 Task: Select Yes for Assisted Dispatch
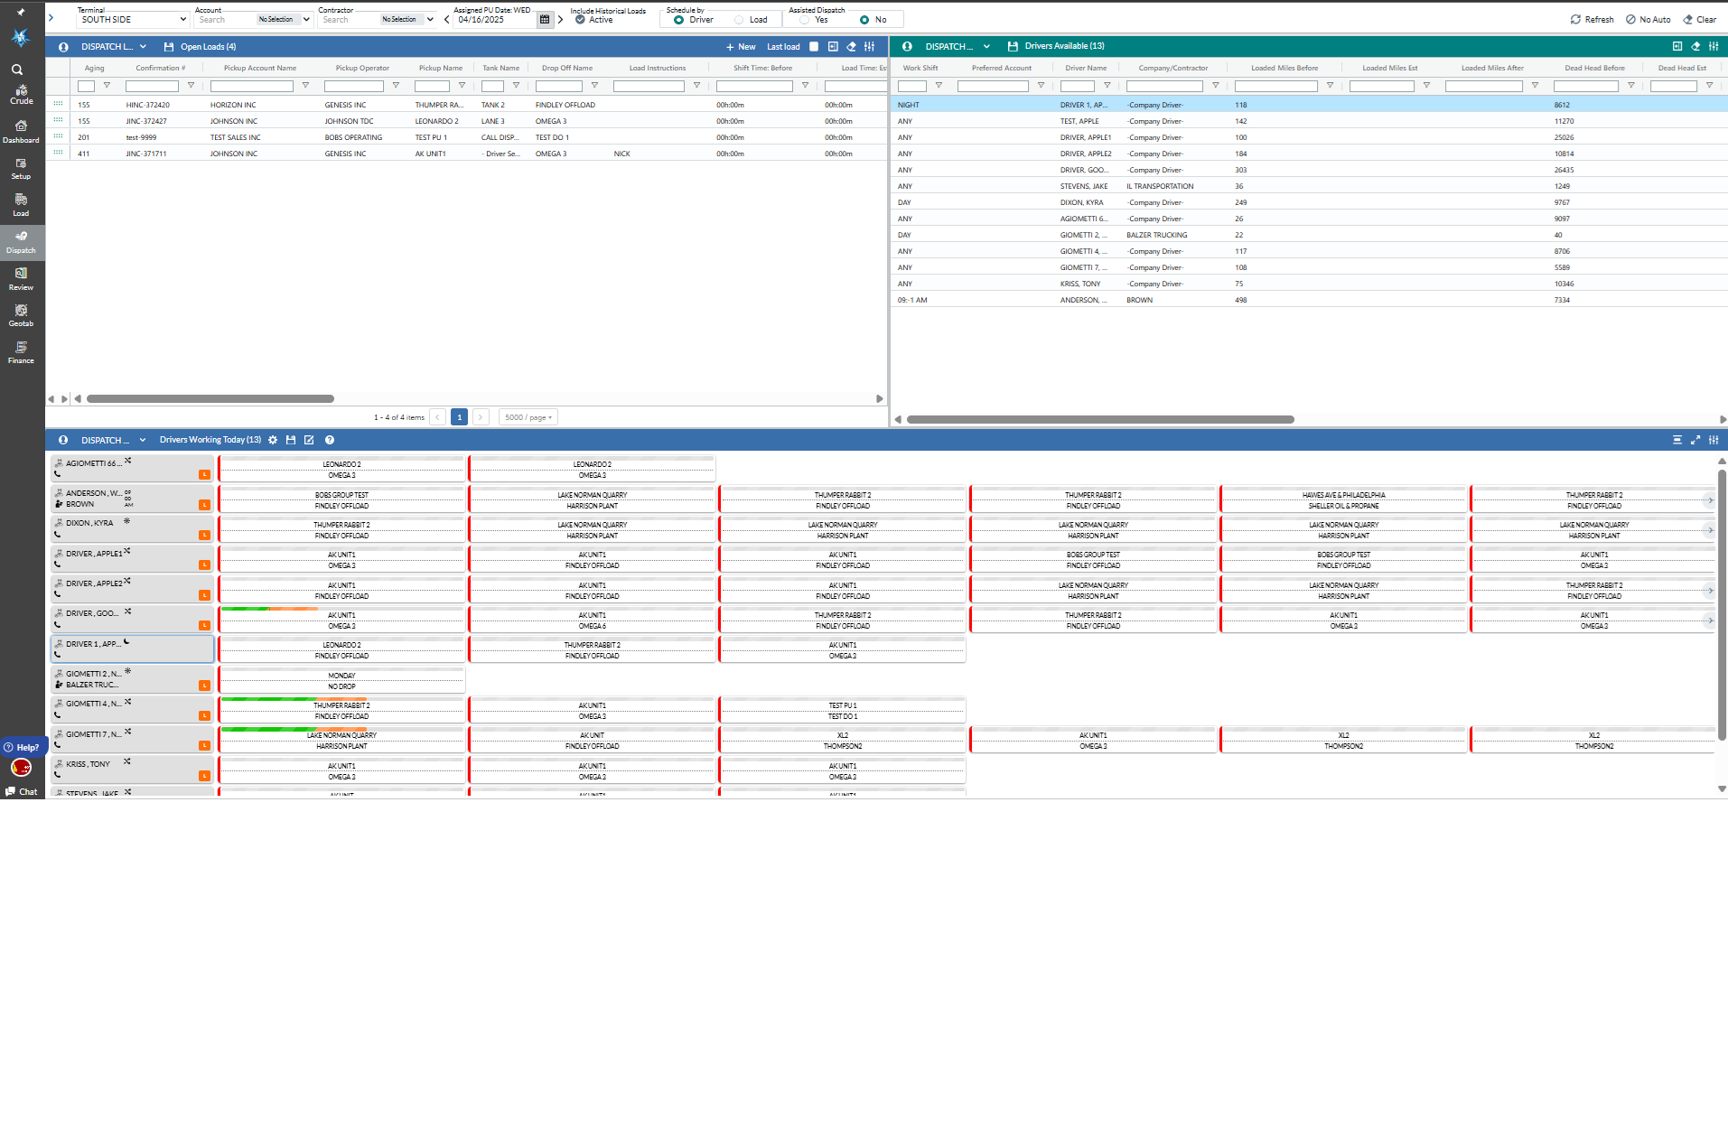[x=804, y=20]
